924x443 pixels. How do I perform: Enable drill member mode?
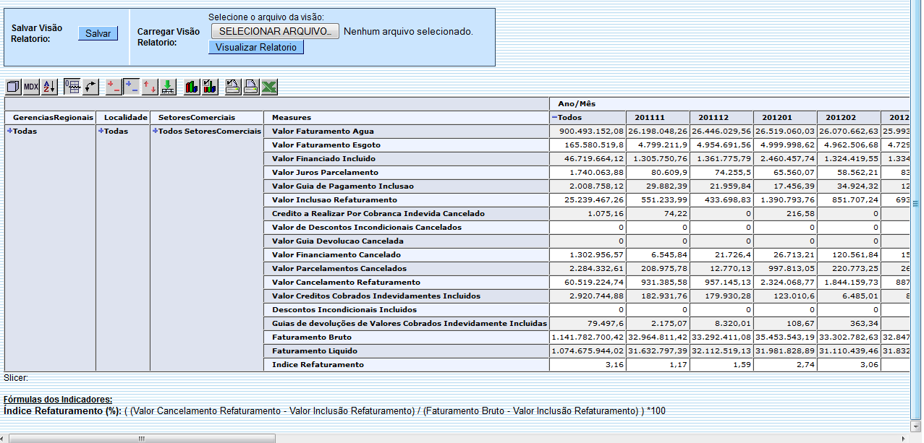[113, 86]
